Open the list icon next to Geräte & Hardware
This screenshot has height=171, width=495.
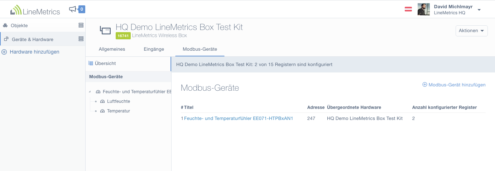pyautogui.click(x=81, y=39)
